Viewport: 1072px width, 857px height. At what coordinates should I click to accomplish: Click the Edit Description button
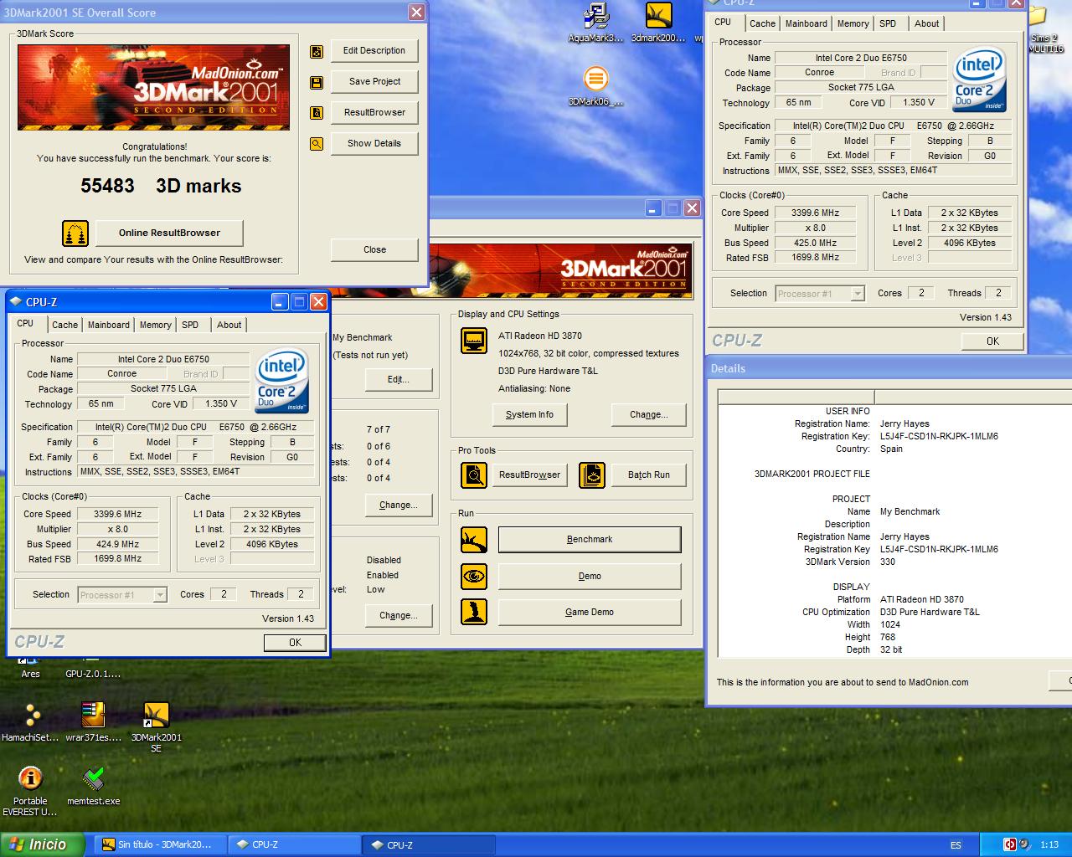tap(374, 51)
